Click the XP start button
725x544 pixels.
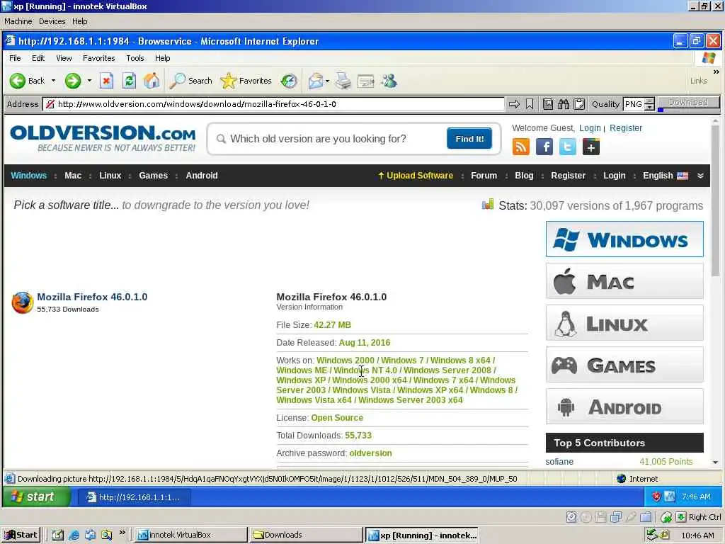pyautogui.click(x=36, y=497)
